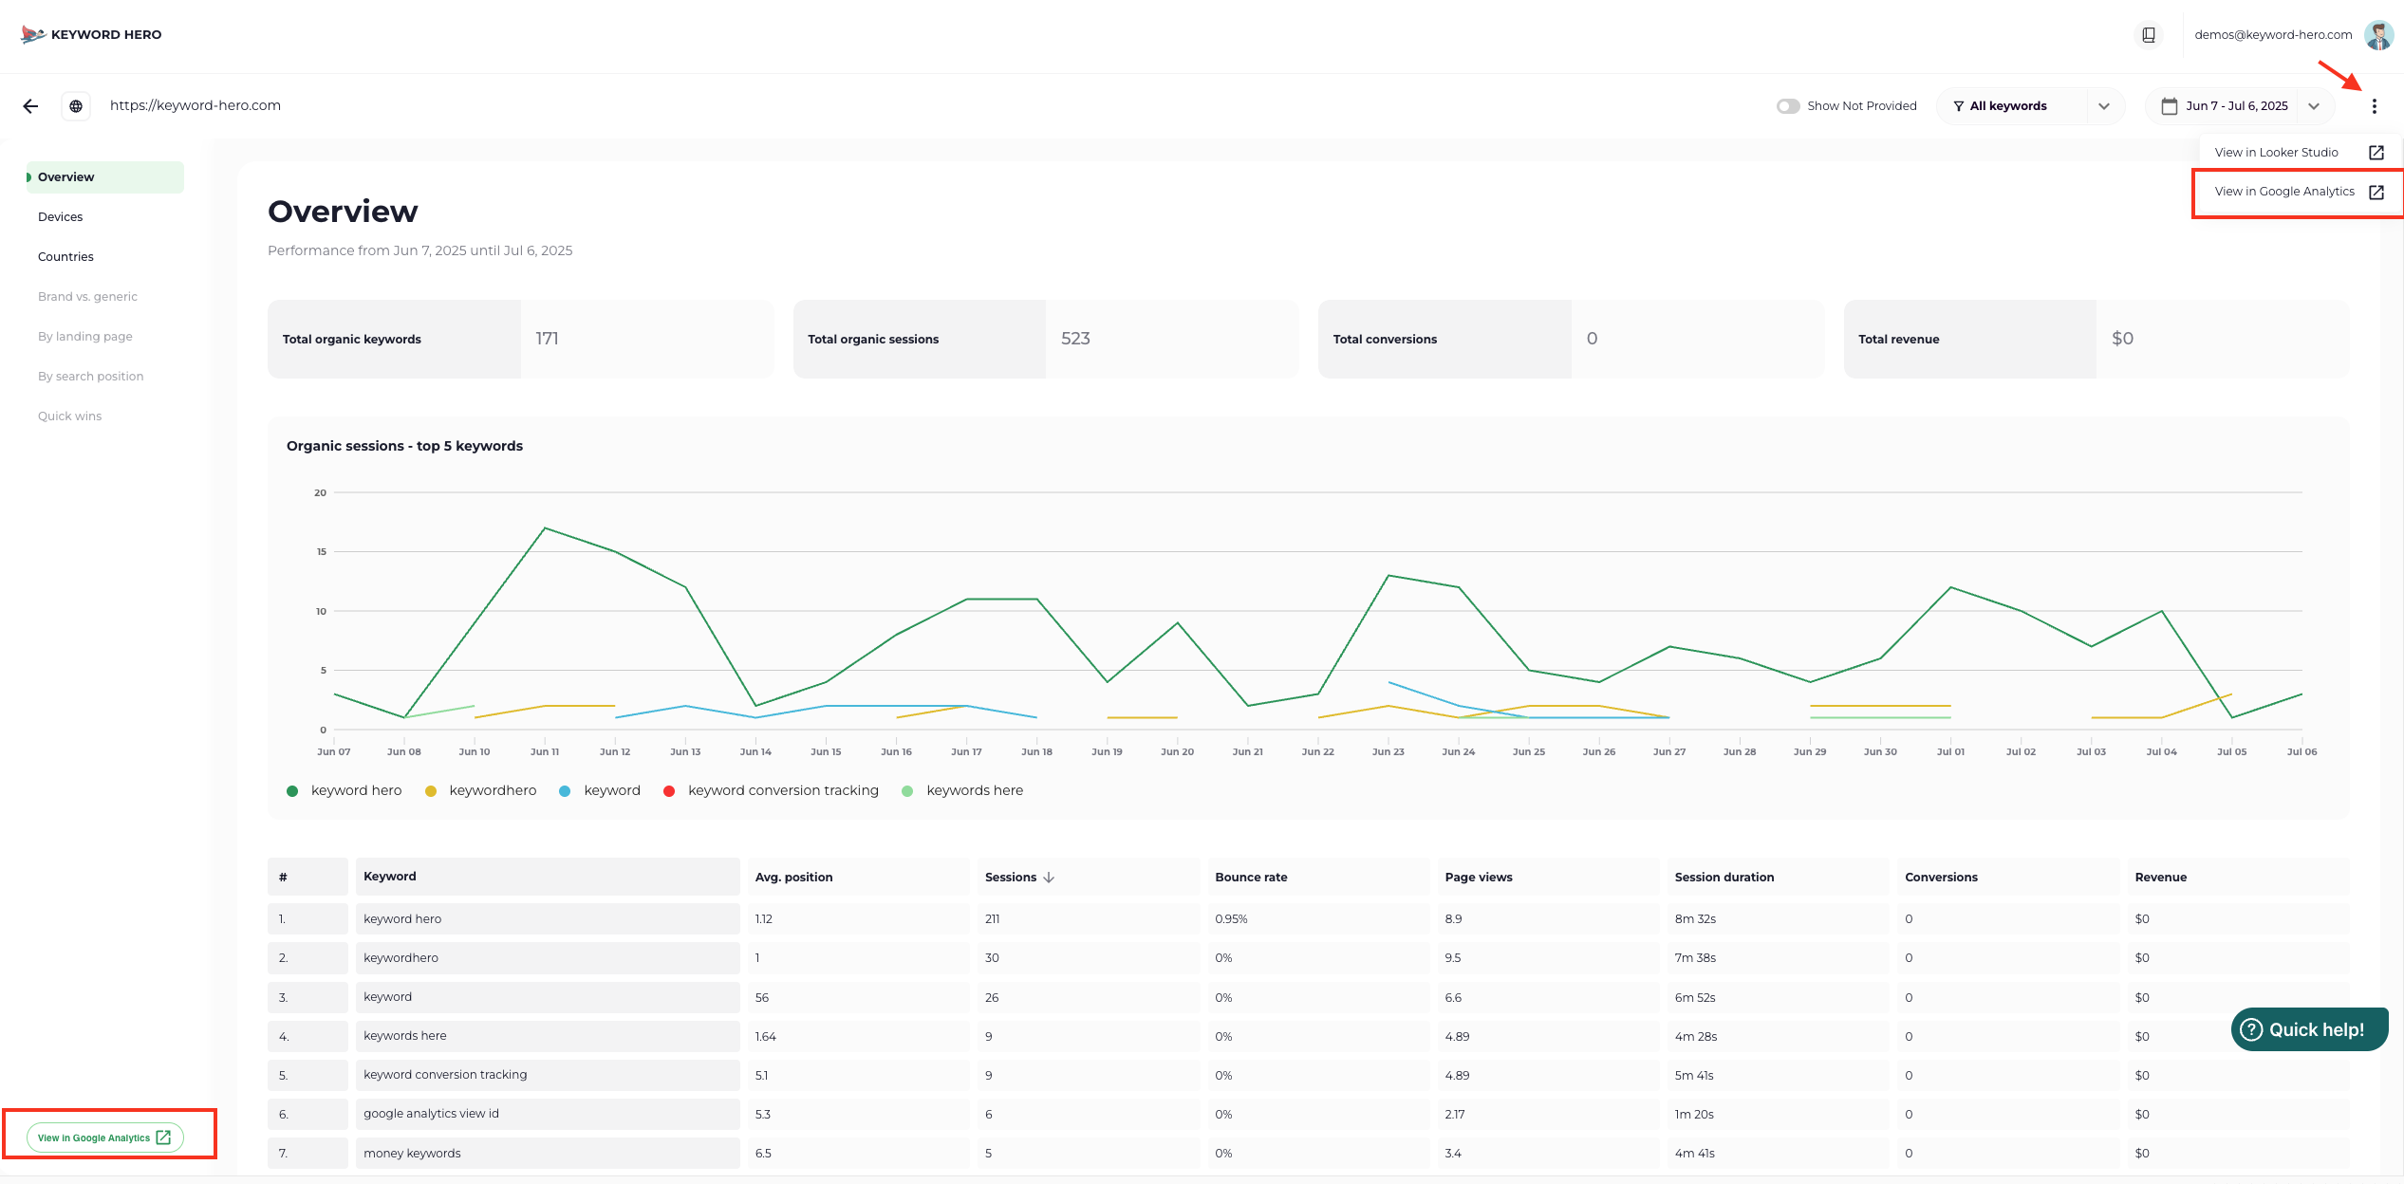Viewport: 2404px width, 1184px height.
Task: Open the Quick wins section
Action: pos(69,416)
